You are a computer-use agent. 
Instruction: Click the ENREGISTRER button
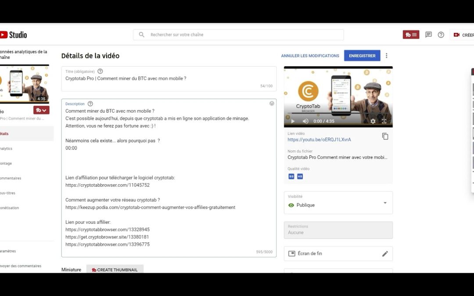tap(362, 55)
